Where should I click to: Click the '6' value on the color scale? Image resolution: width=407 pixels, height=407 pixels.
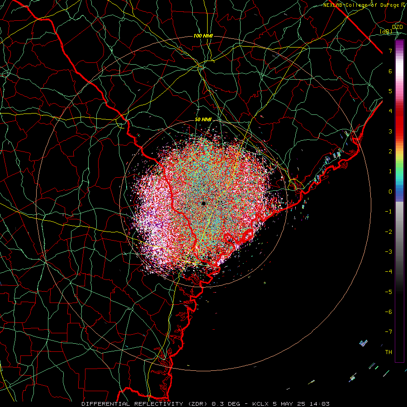click(x=390, y=71)
